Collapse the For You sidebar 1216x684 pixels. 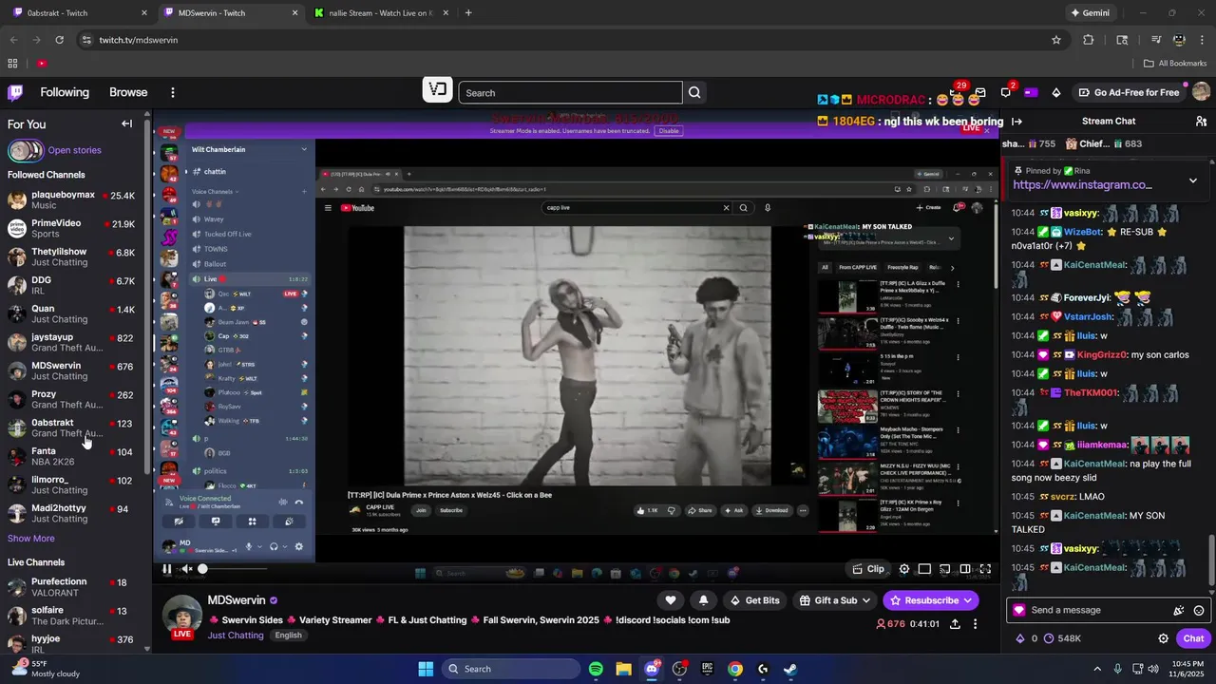click(126, 123)
